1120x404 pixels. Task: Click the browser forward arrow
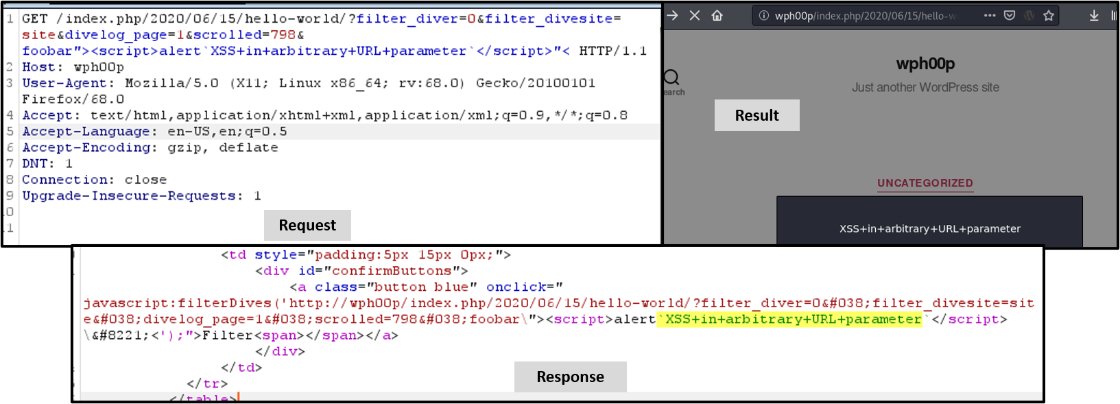coord(672,15)
